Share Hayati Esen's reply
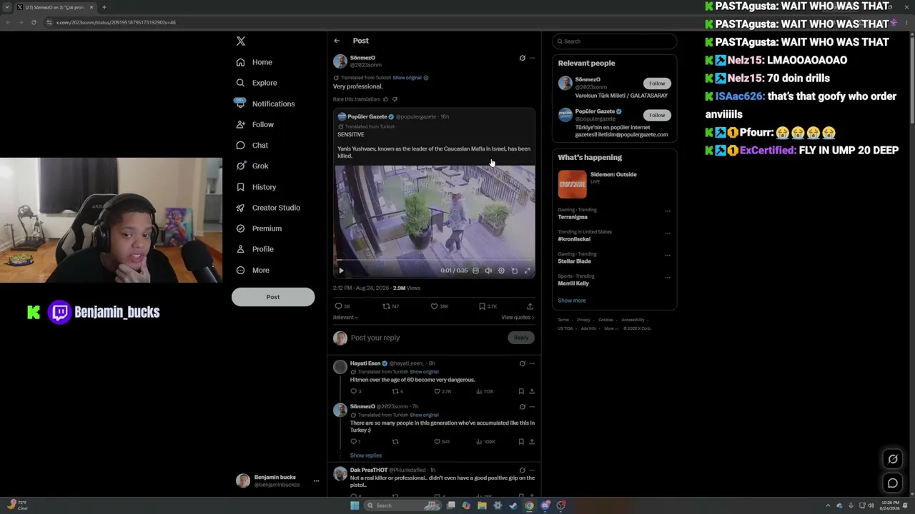The height and width of the screenshot is (514, 915). 532,391
